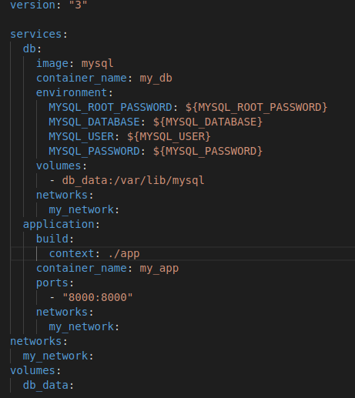355x398 pixels.
Task: Click the application service key
Action: click(x=59, y=224)
